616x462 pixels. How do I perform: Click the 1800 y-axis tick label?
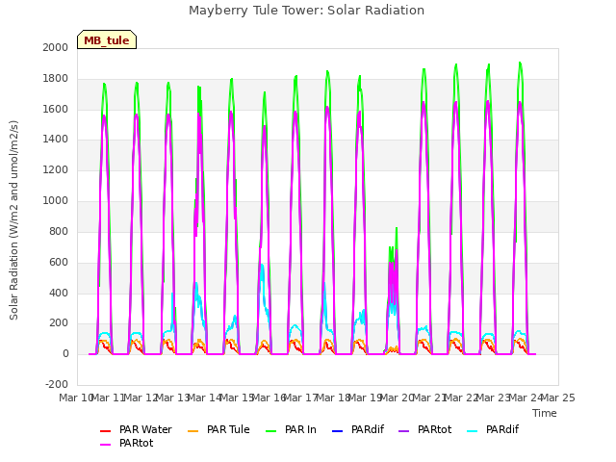56,78
